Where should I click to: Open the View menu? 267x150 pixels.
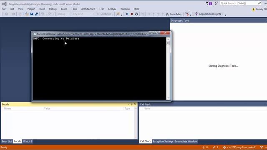[x=20, y=9]
